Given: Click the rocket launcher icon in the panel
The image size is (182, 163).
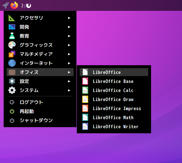Looking at the screenshot, I should click(5, 5).
